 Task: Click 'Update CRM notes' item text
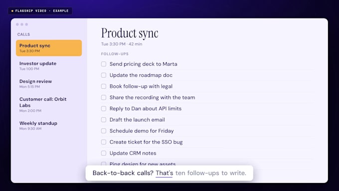click(x=133, y=153)
